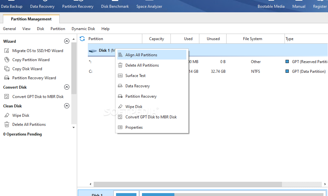The height and width of the screenshot is (196, 328).
Task: Open Bootable Media in top toolbar
Action: coord(271,6)
